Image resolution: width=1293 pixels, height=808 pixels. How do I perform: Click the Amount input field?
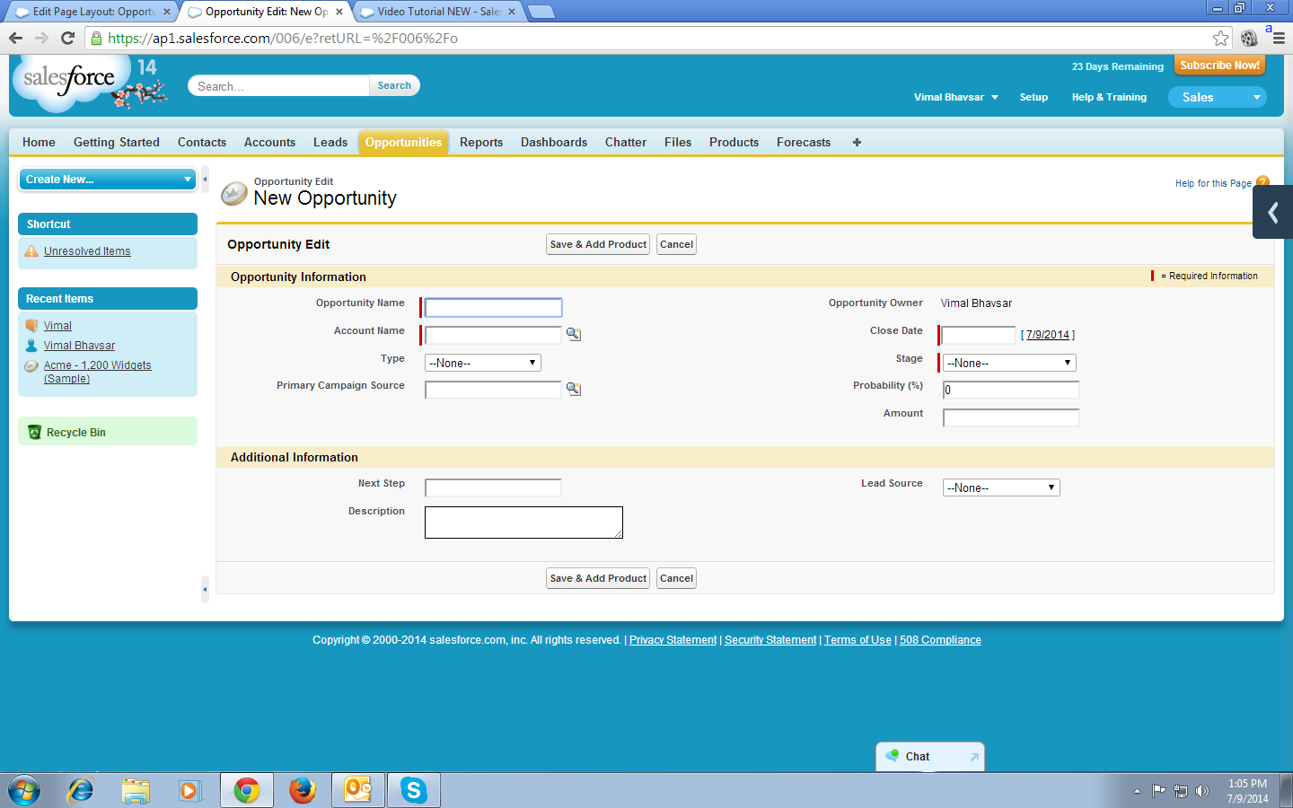pyautogui.click(x=1011, y=417)
